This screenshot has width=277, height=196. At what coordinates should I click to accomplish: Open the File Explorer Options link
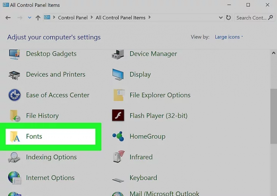pos(160,95)
